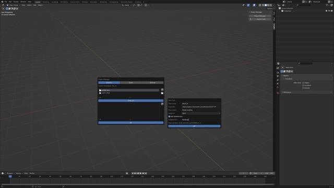Select the second project folder row
The height and width of the screenshot is (188, 334).
coord(129,93)
